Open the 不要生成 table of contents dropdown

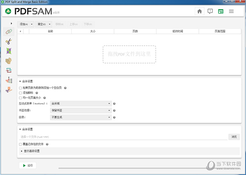(x=81, y=117)
